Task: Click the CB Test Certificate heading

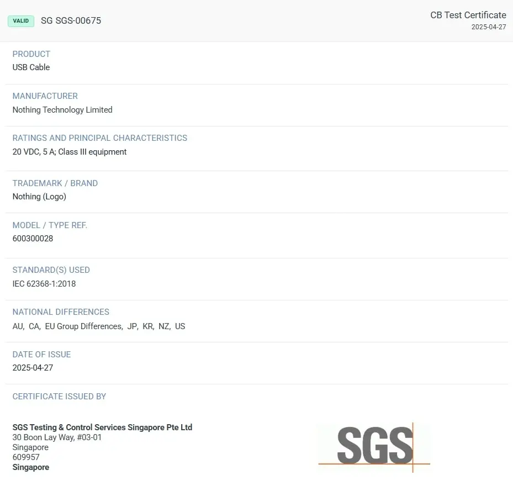Action: (x=468, y=15)
